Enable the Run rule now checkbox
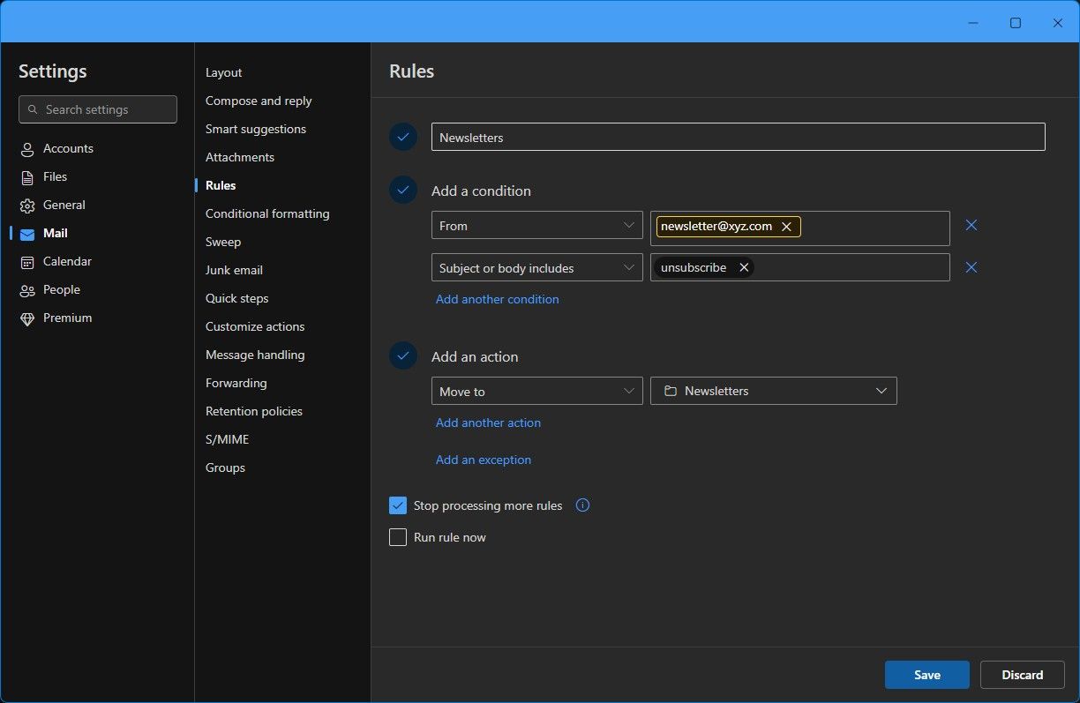The image size is (1080, 703). point(398,537)
